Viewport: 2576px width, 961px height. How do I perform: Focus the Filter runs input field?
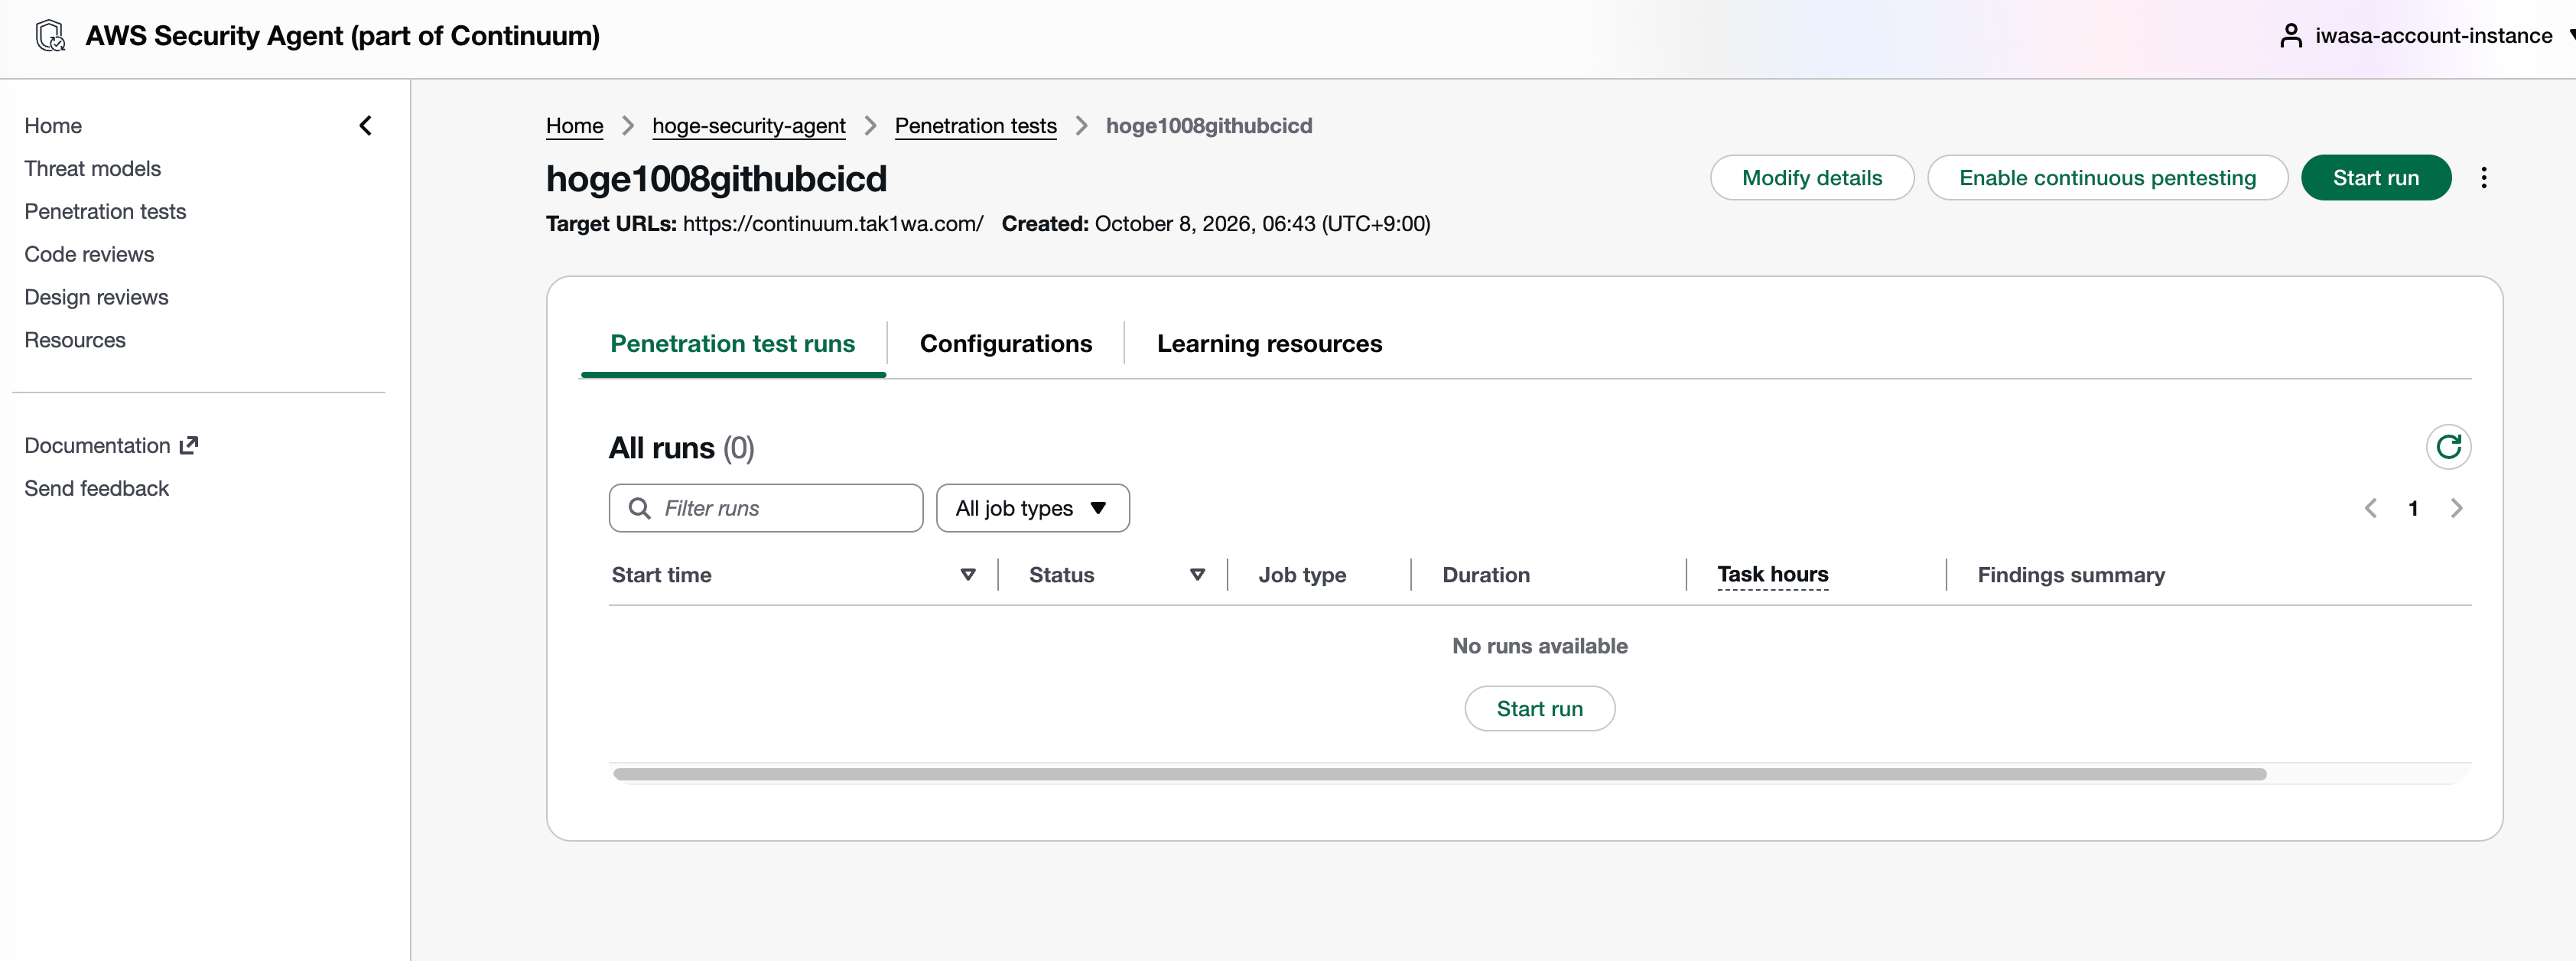[x=766, y=508]
